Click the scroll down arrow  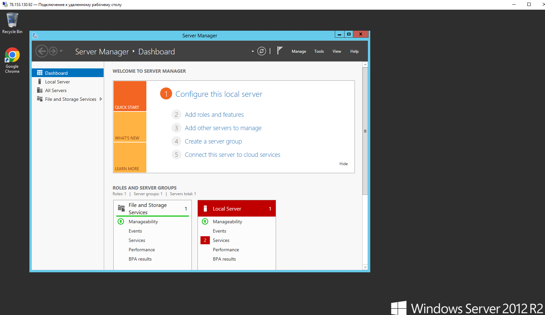click(365, 267)
